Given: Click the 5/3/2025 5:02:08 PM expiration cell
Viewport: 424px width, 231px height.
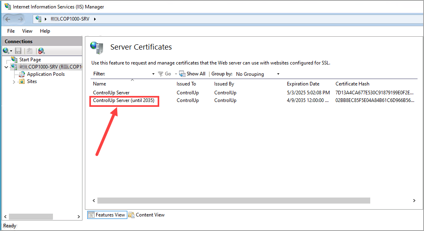Looking at the screenshot, I should (x=308, y=93).
